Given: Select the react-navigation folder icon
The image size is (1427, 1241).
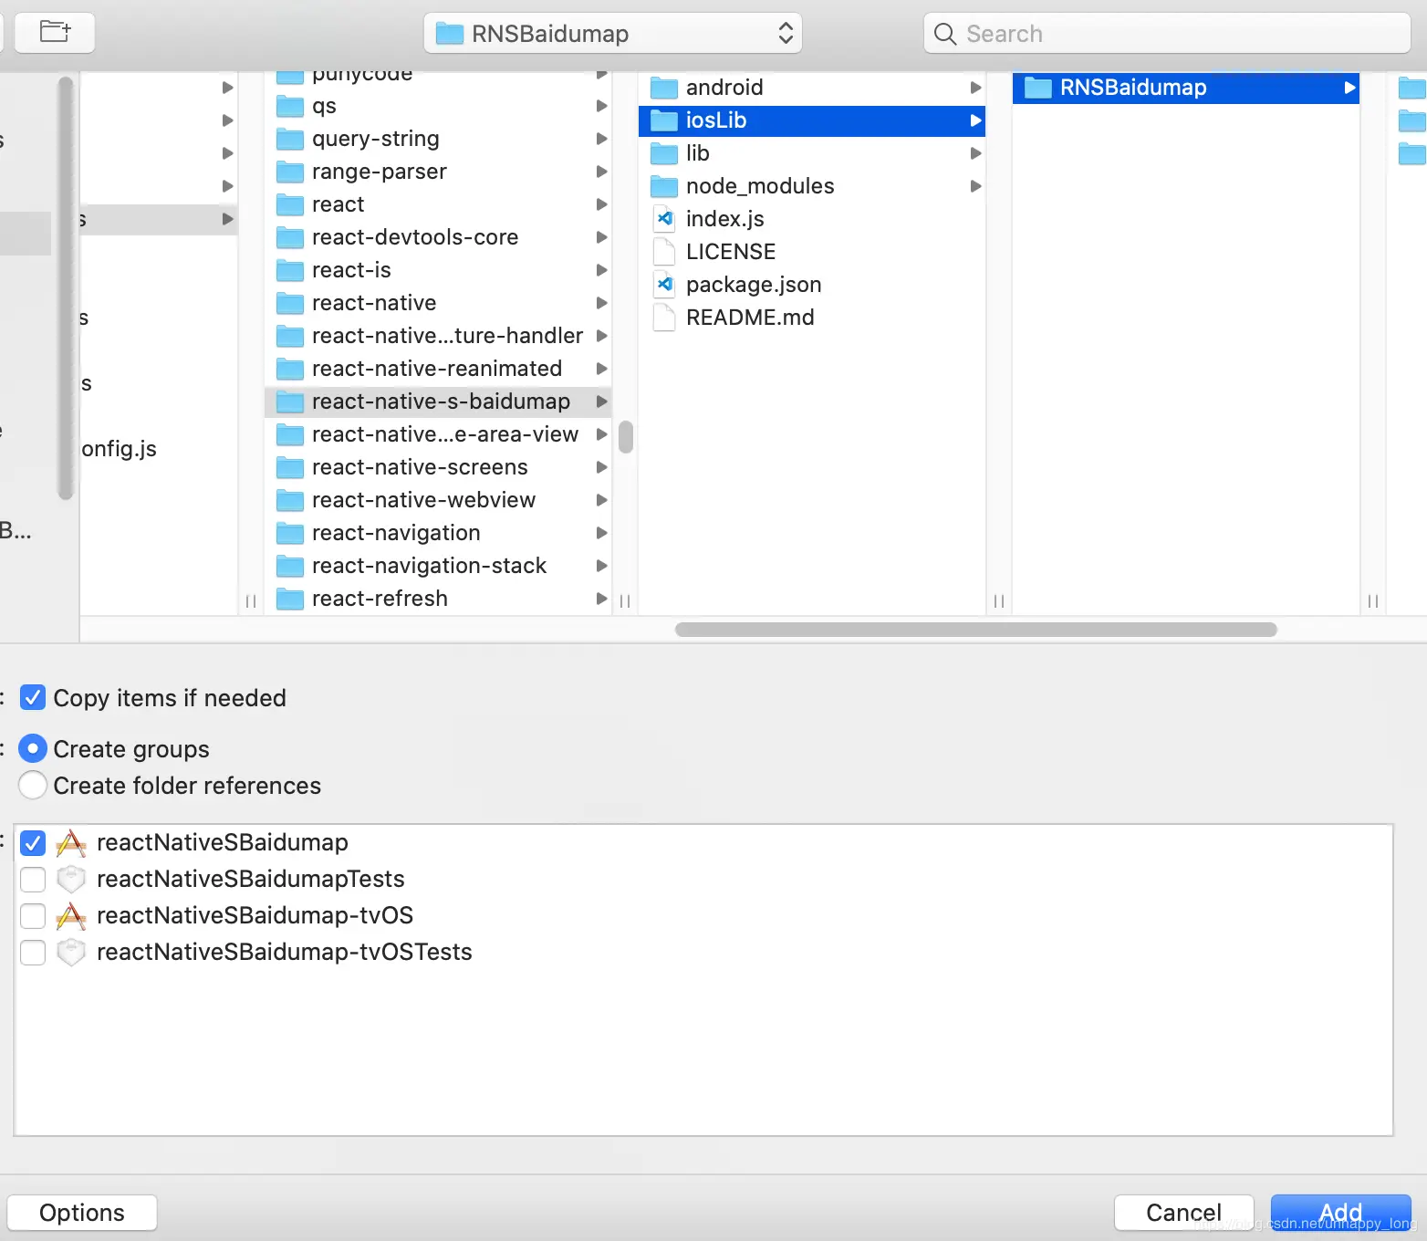Looking at the screenshot, I should [290, 533].
